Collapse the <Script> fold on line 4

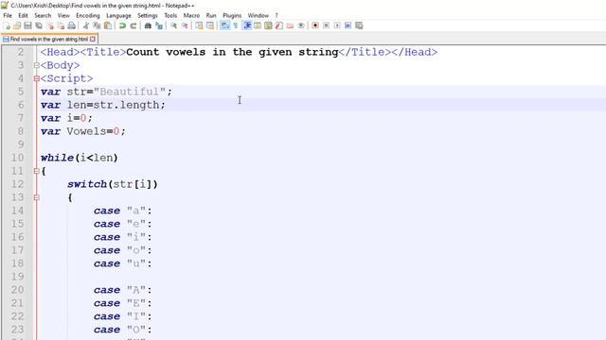pyautogui.click(x=36, y=78)
